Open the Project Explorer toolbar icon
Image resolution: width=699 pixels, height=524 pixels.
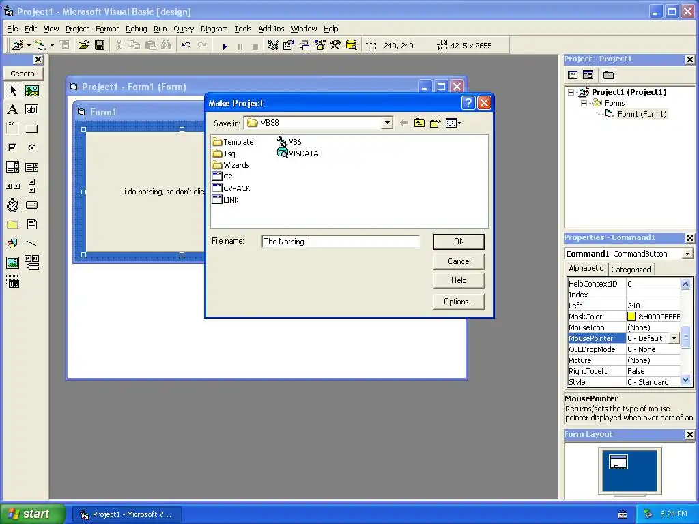pyautogui.click(x=273, y=46)
